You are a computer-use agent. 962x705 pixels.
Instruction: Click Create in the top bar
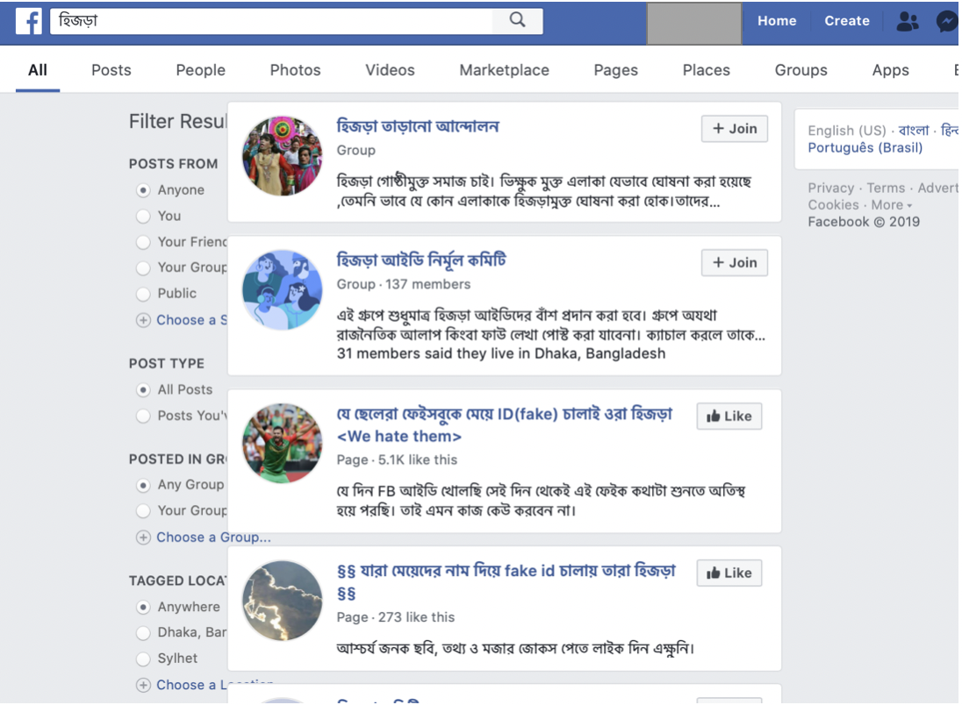(x=847, y=21)
